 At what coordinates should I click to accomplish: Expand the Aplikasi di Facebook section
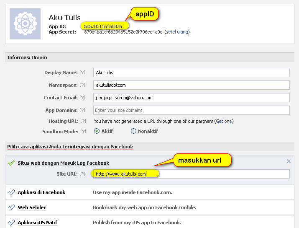pos(41,192)
